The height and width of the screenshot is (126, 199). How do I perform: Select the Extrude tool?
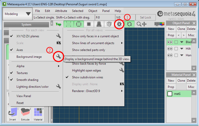(x=25, y=114)
